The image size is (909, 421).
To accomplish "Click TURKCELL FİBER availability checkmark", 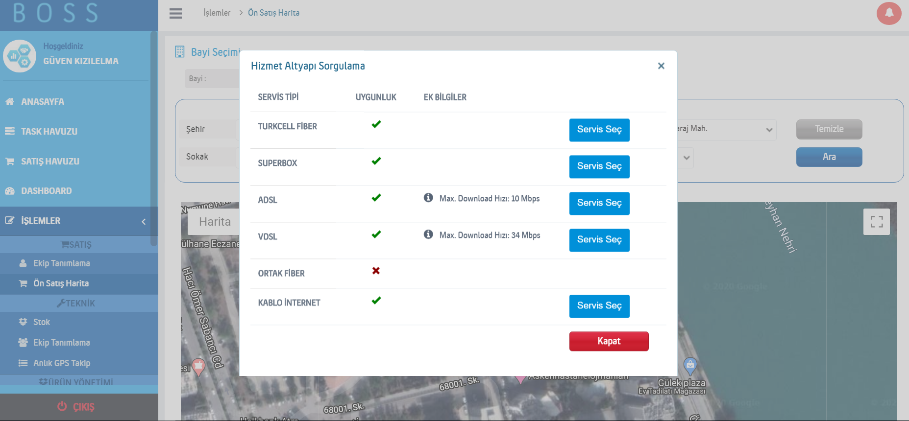I will coord(376,124).
